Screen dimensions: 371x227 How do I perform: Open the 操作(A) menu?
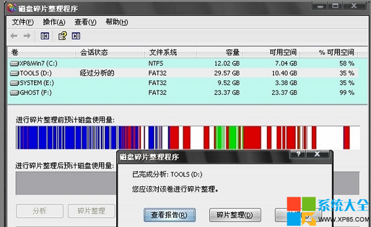pyautogui.click(x=54, y=22)
